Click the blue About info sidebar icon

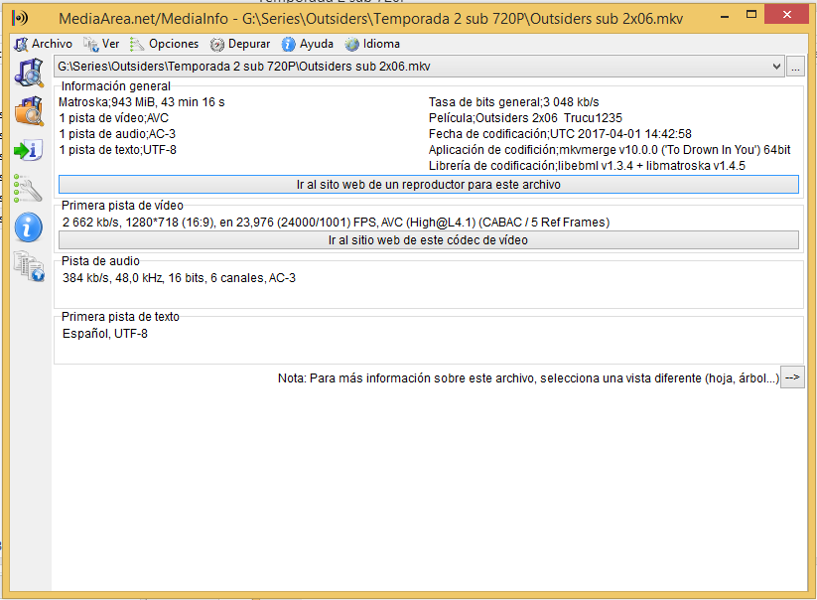coord(29,227)
